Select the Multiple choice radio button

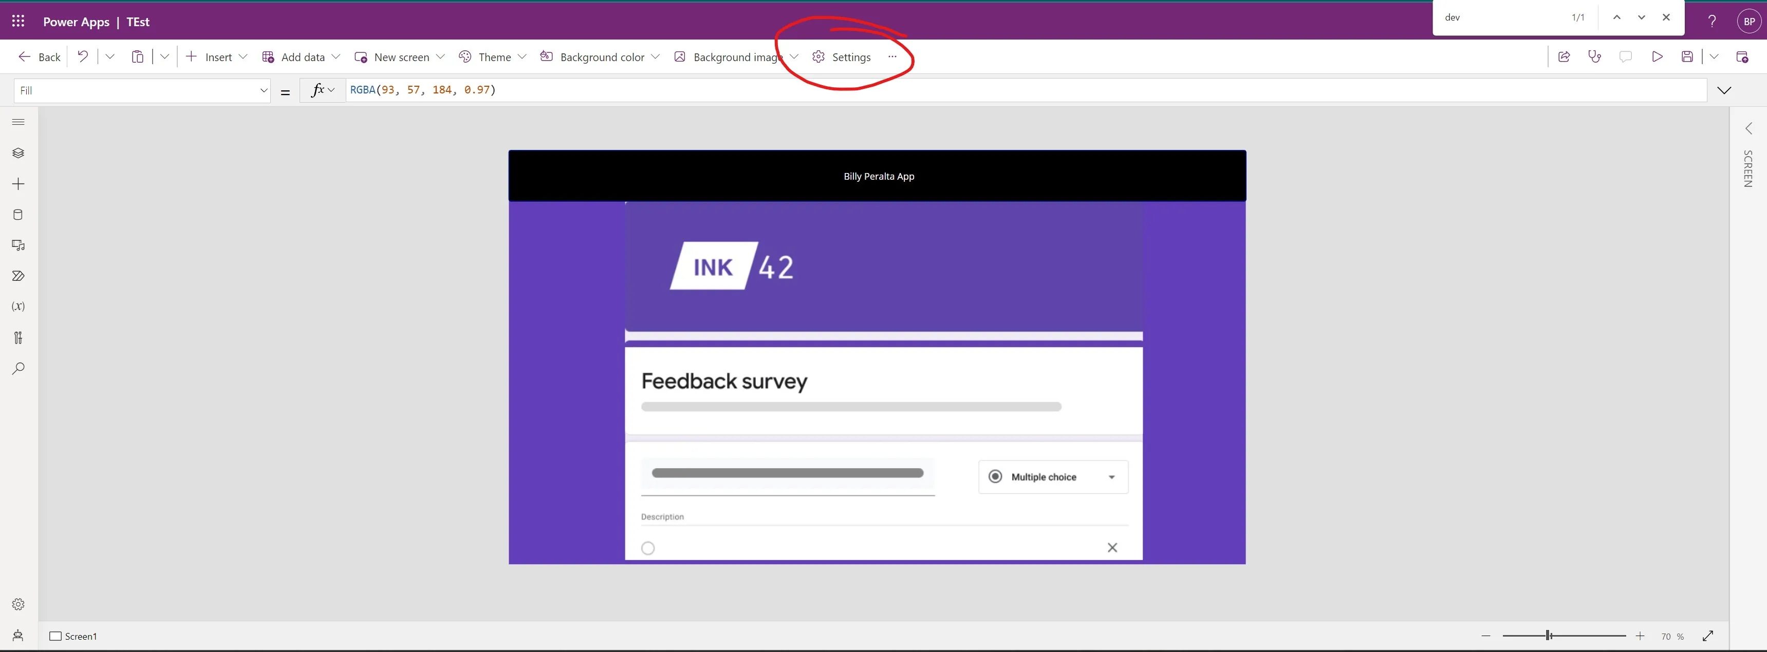(996, 476)
